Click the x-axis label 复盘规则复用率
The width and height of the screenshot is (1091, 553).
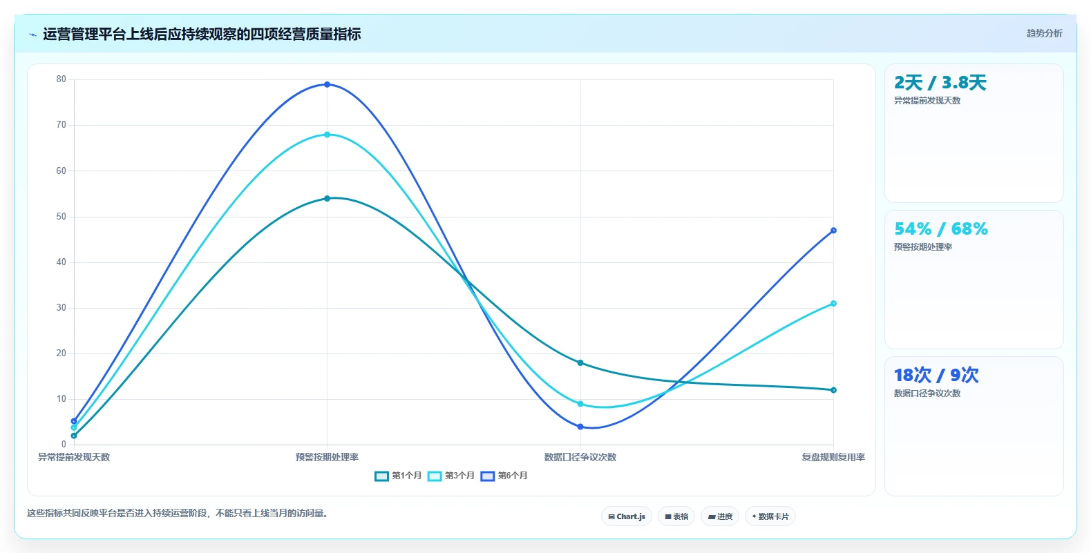[x=833, y=457]
